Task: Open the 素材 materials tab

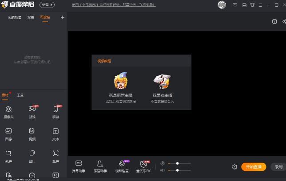Action: [5, 95]
